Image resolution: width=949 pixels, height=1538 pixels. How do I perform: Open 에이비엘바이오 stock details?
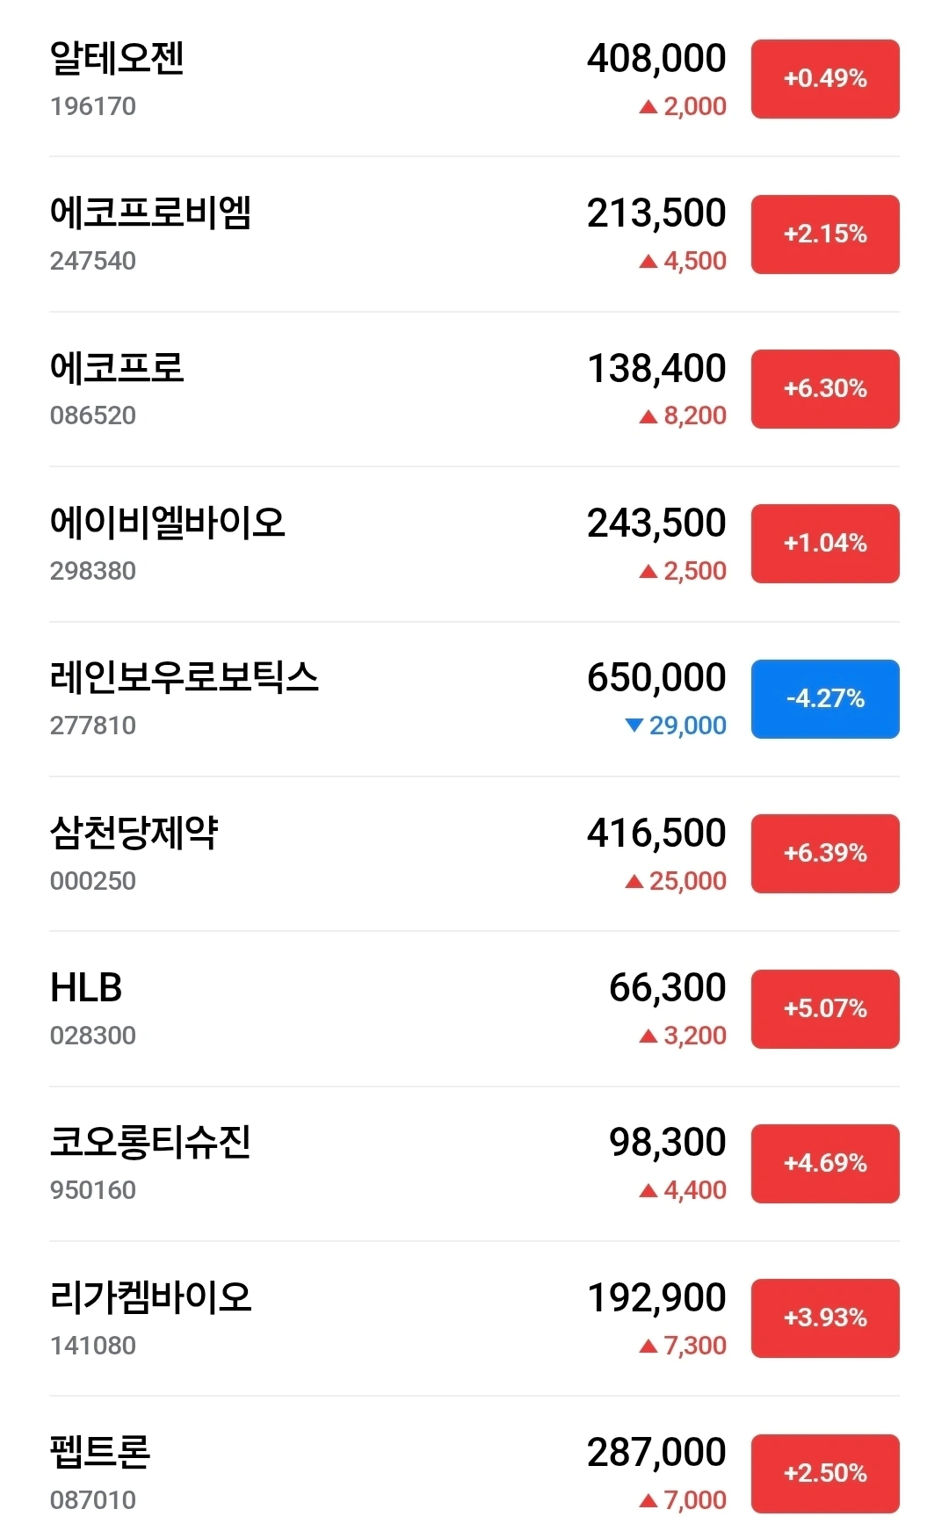click(474, 544)
